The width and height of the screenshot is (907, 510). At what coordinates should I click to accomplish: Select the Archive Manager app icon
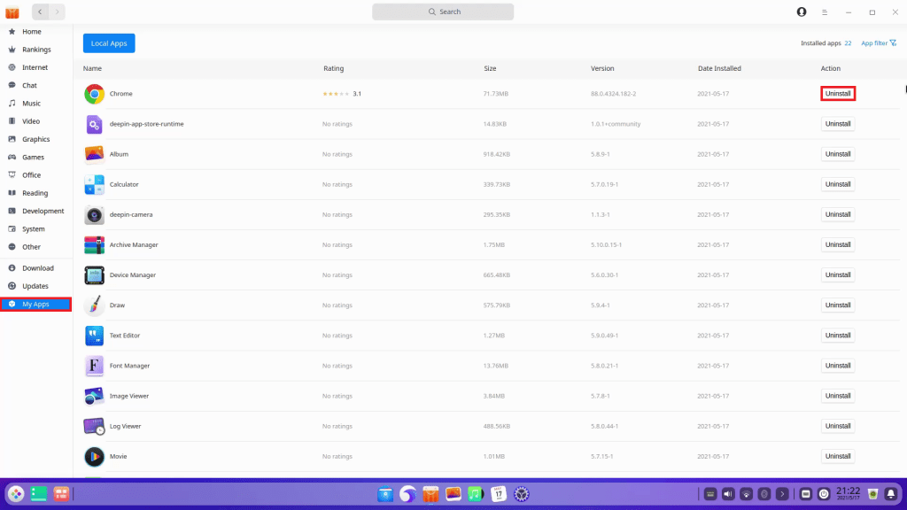(95, 245)
